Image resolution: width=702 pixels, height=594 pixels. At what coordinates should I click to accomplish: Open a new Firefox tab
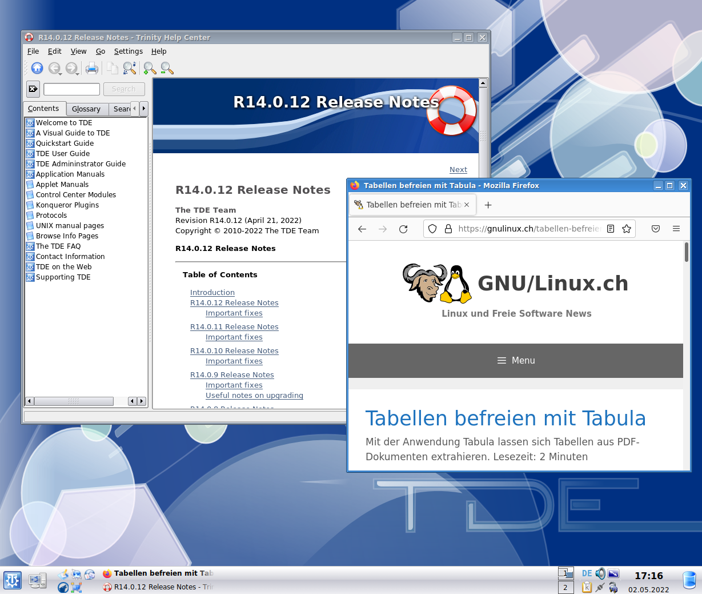point(488,205)
